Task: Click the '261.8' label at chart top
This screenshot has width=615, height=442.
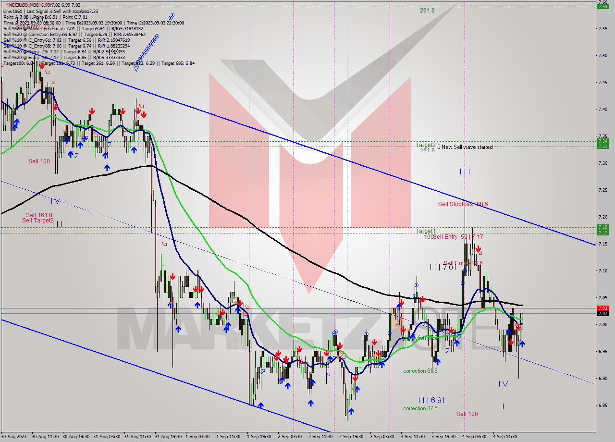Action: click(427, 10)
